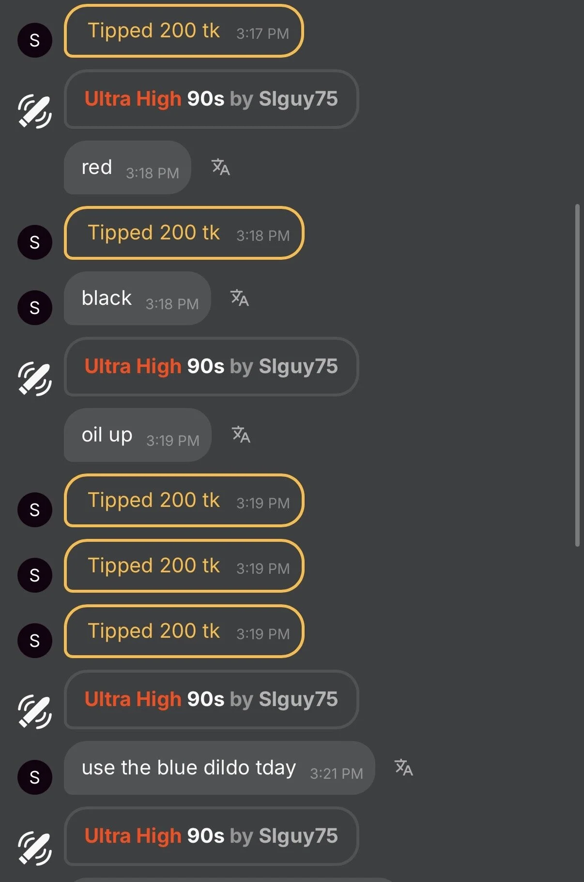Click the chat vertical scrollbar thumb

[577, 376]
